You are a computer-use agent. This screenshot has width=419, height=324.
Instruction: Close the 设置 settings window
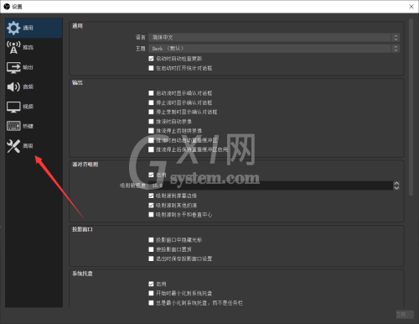click(x=411, y=7)
